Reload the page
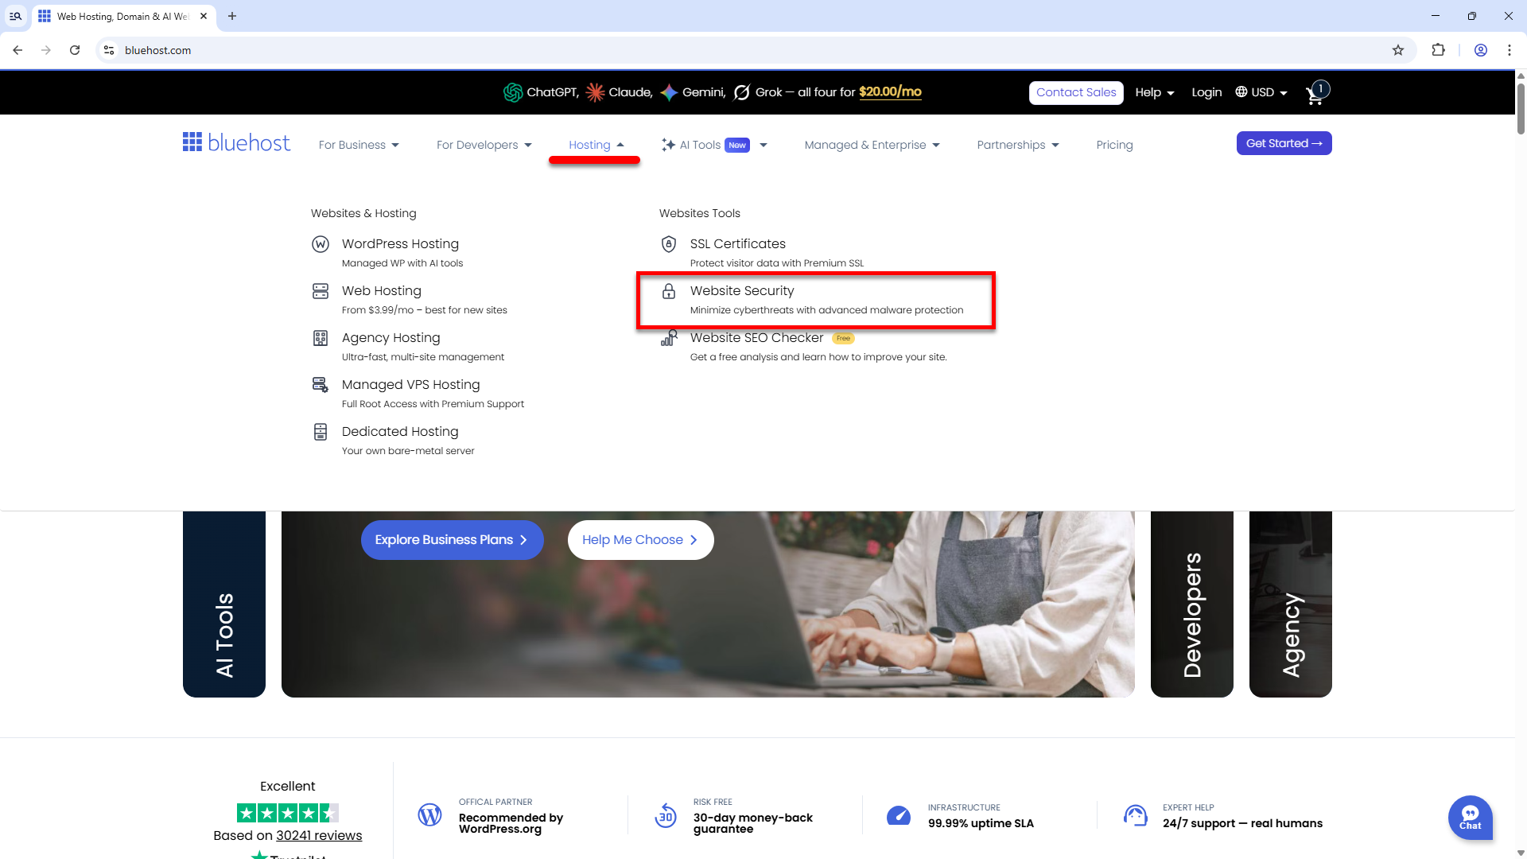The width and height of the screenshot is (1527, 859). click(75, 50)
